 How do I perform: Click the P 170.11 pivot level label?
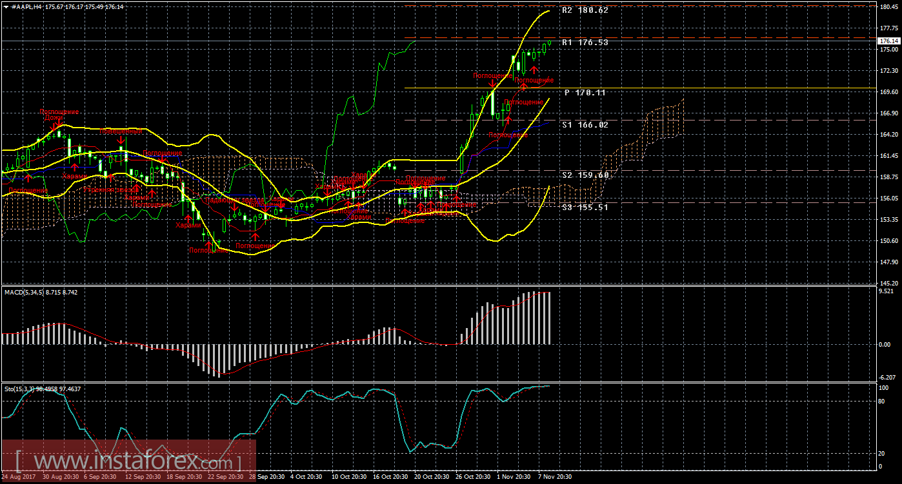coord(585,93)
